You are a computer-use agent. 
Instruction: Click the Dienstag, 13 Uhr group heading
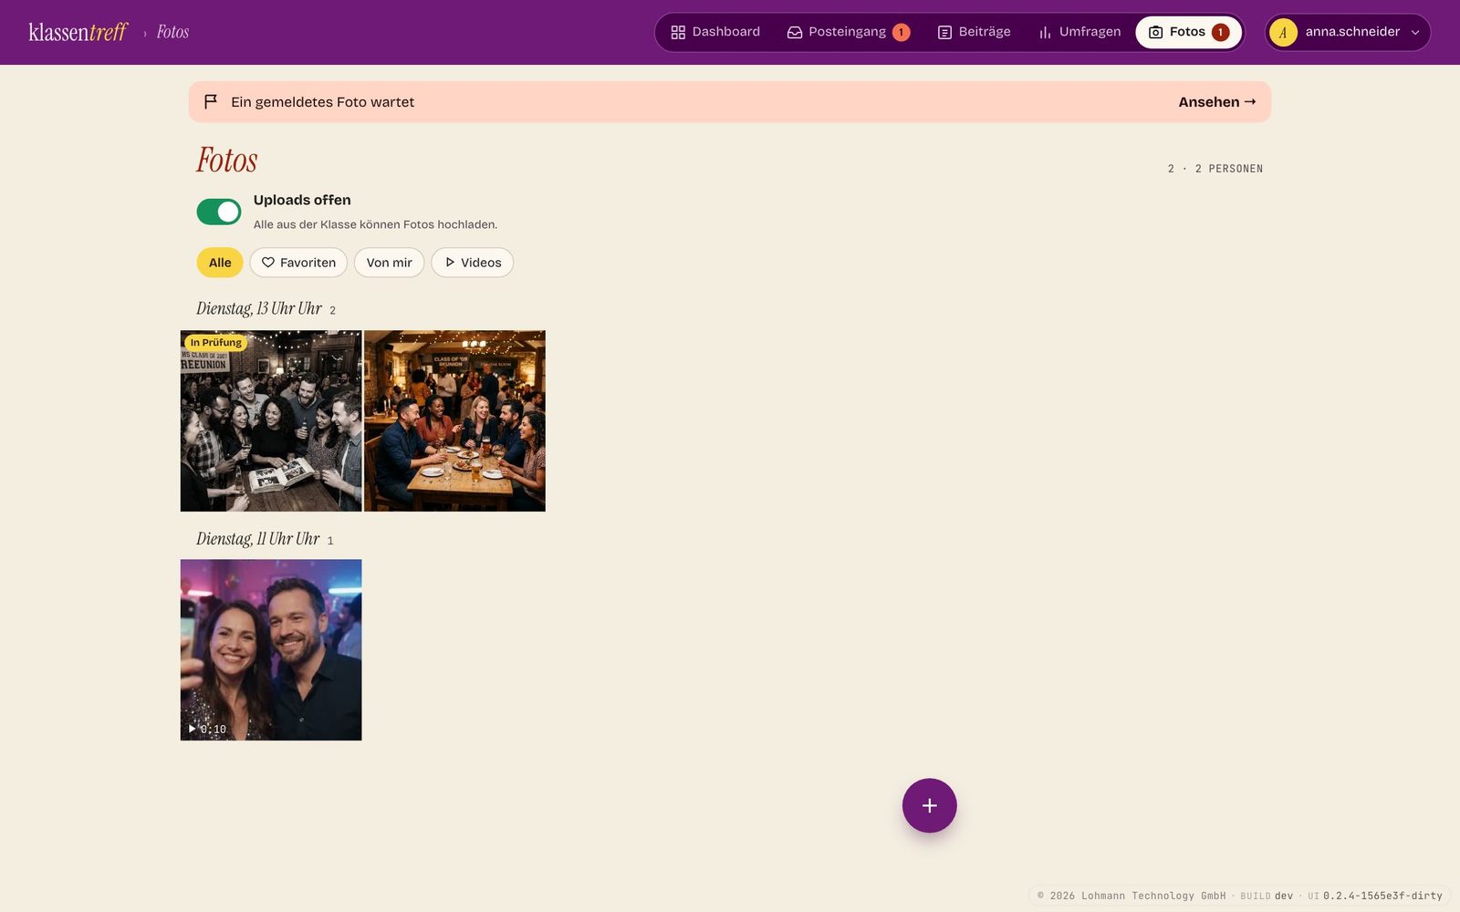(259, 308)
